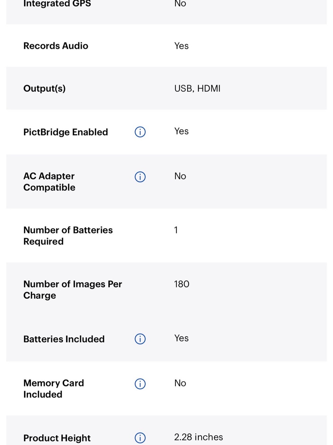Select the Integrated GPS label

click(57, 4)
